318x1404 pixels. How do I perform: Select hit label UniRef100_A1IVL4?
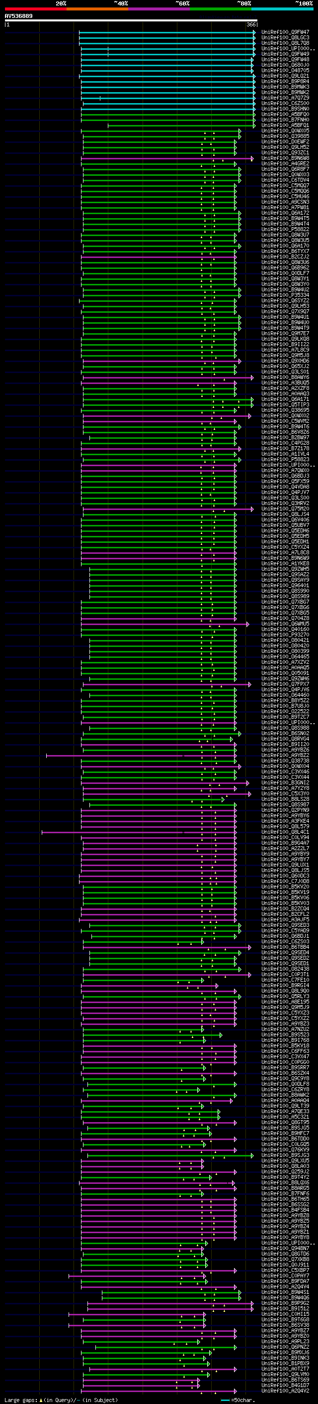tap(285, 455)
